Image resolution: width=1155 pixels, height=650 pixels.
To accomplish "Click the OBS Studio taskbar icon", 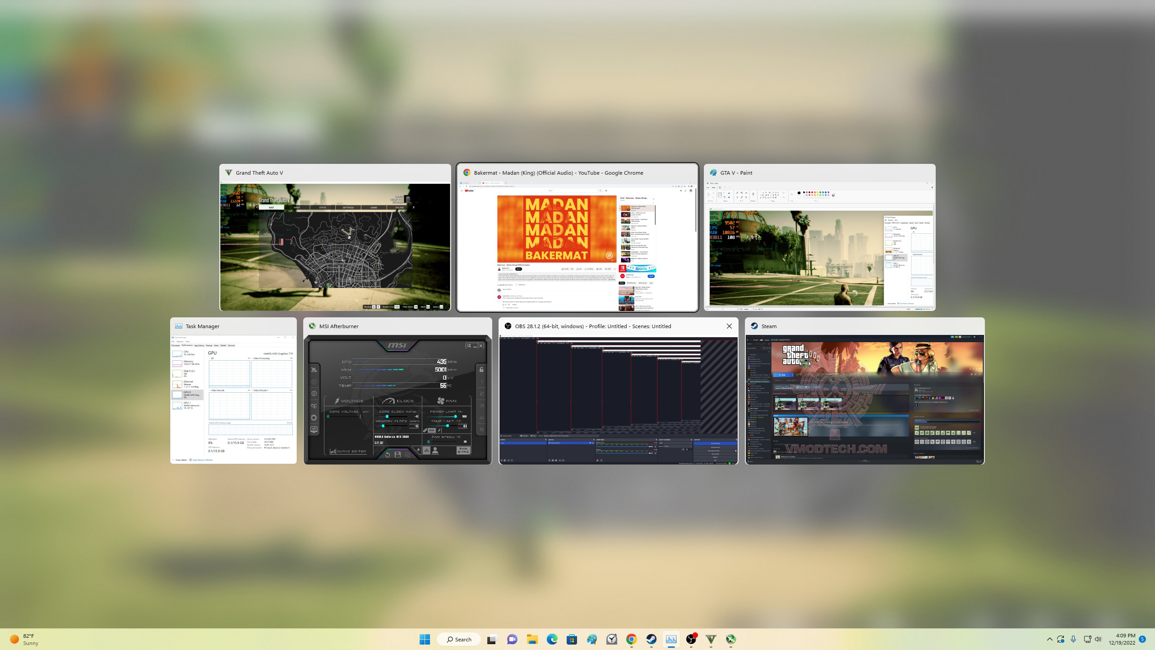I will 691,639.
